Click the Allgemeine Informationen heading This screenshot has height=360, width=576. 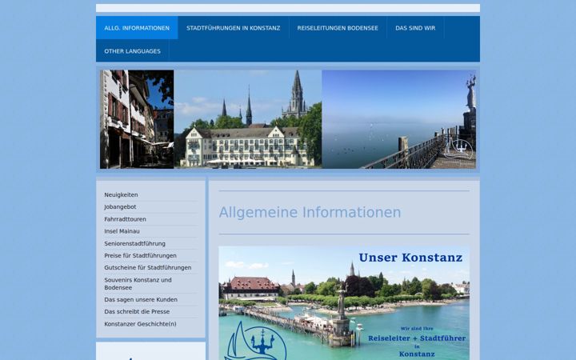(310, 212)
